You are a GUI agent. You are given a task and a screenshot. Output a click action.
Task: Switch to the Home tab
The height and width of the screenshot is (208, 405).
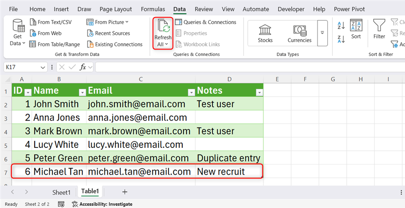coord(37,9)
